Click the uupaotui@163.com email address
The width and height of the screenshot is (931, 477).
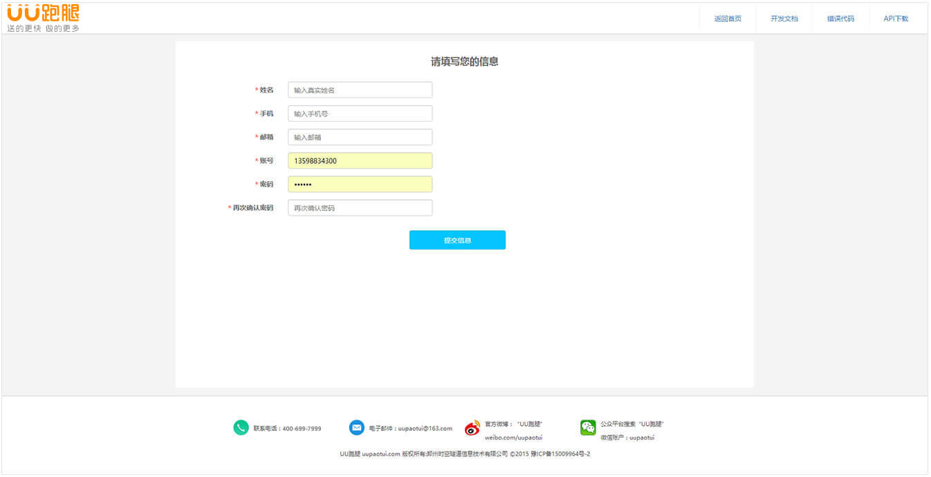coord(425,429)
